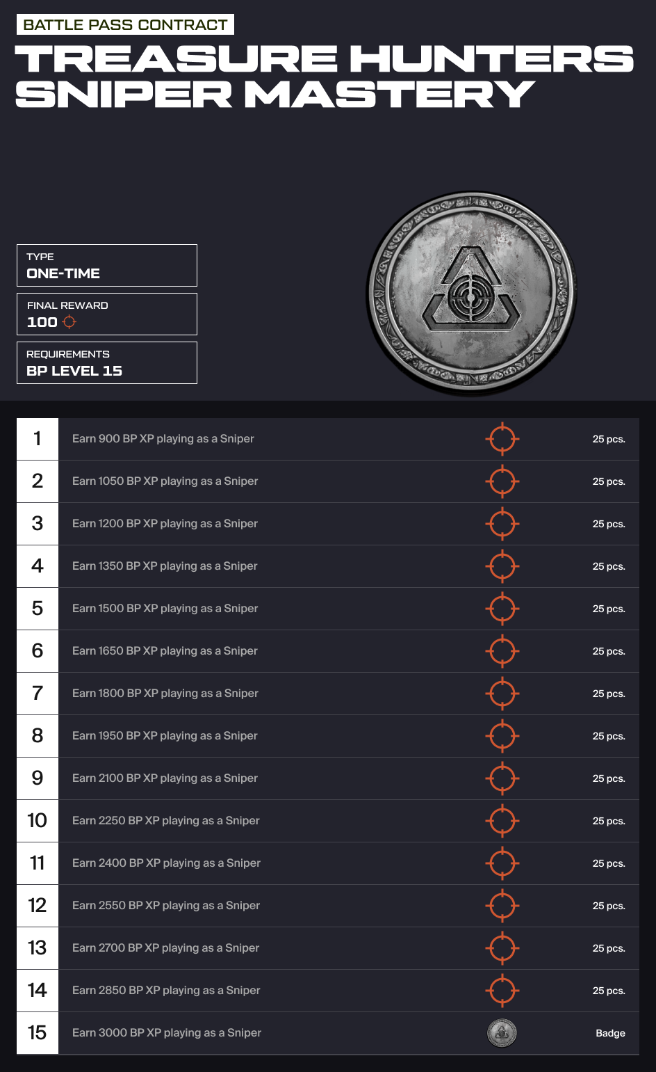This screenshot has width=656, height=1072.
Task: Click the 25 pcs. reward in row 7
Action: click(x=609, y=694)
